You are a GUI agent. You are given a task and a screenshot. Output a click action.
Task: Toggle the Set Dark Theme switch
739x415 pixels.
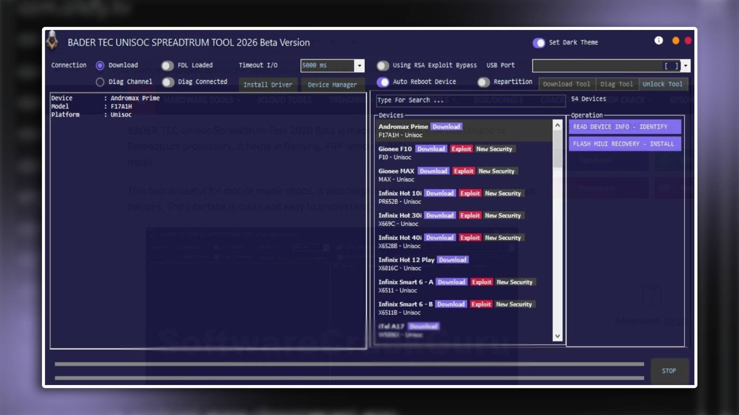click(539, 43)
